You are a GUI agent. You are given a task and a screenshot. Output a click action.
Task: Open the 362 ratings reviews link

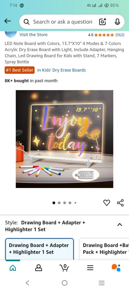coord(120,35)
